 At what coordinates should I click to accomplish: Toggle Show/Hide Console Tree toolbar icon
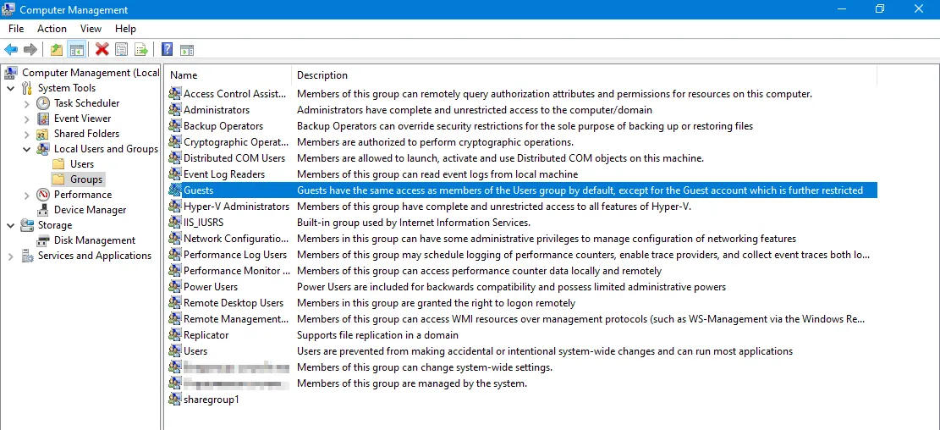76,50
